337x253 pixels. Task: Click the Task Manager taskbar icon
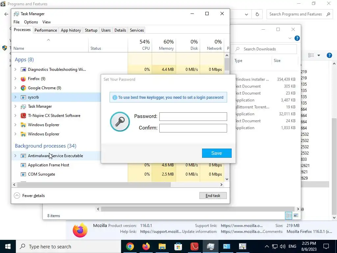pyautogui.click(x=210, y=246)
